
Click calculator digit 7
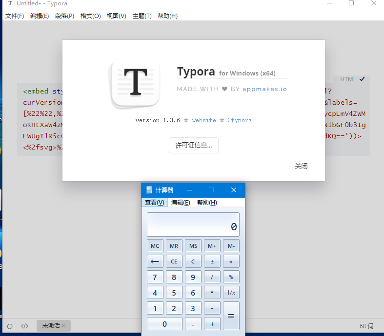[155, 277]
